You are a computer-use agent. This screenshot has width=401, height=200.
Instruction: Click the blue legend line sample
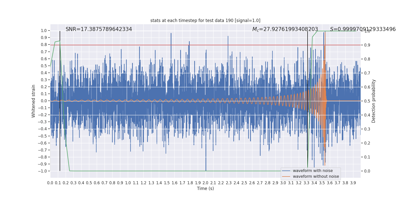coord(286,171)
